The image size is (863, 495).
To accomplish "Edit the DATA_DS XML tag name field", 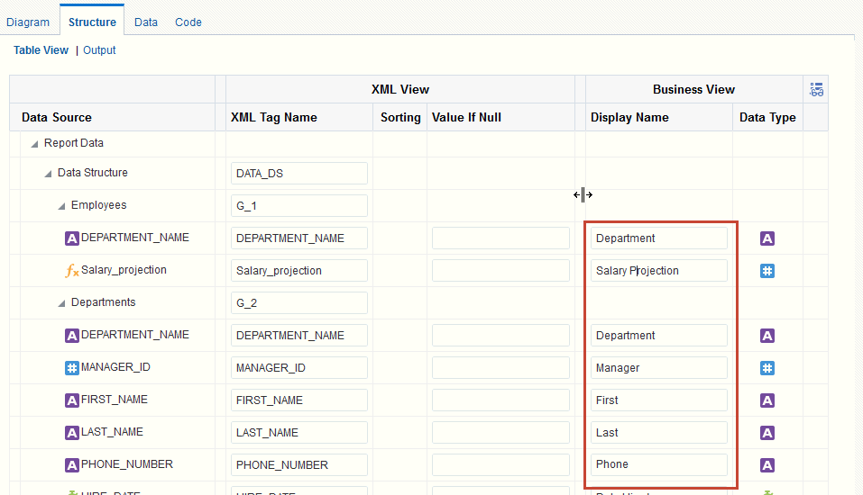I will point(298,173).
